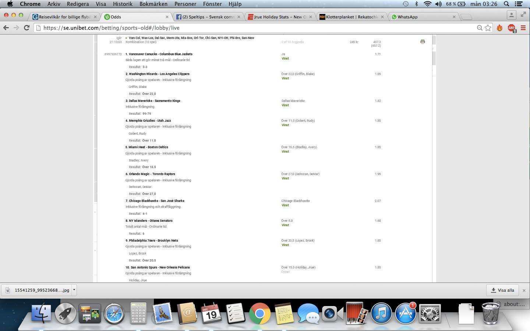The width and height of the screenshot is (530, 331).
Task: Open Finder from the Dock
Action: tap(41, 313)
